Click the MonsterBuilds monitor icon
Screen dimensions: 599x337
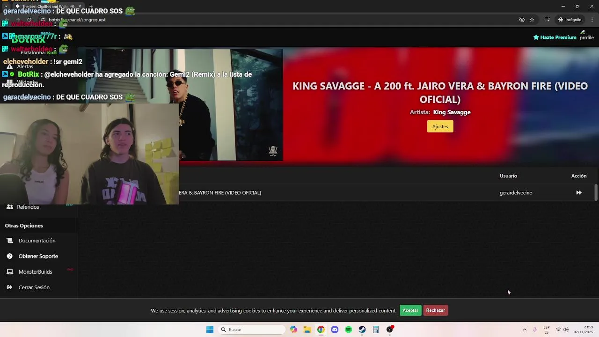point(10,272)
